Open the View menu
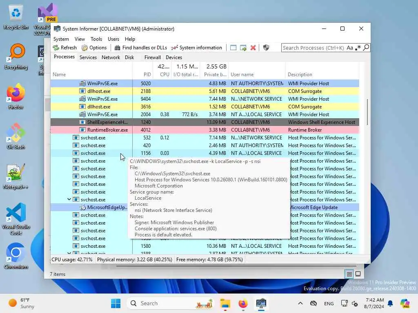 click(x=80, y=39)
